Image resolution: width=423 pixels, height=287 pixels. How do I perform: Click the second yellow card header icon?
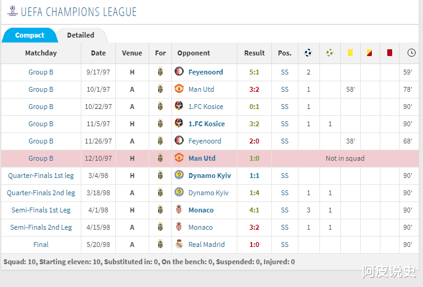pos(369,53)
